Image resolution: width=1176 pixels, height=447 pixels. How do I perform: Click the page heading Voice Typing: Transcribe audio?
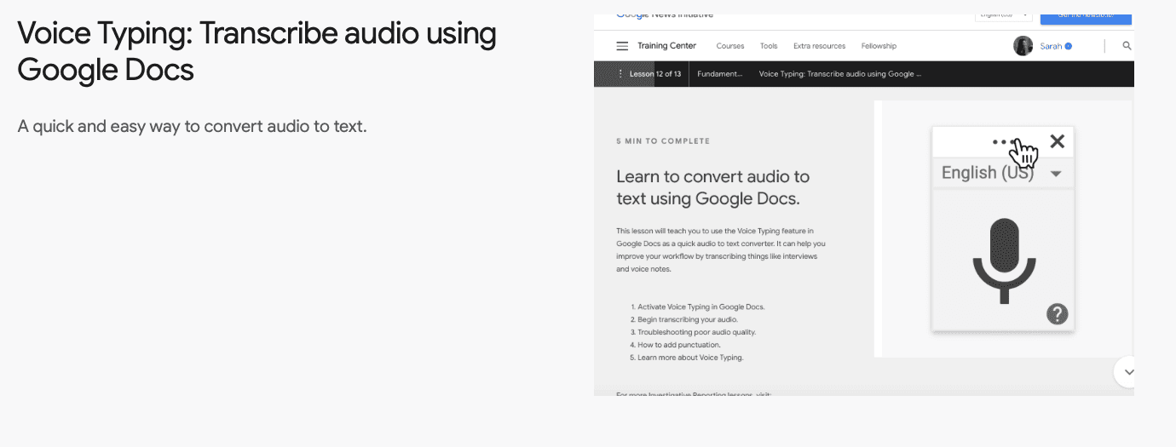[x=257, y=51]
